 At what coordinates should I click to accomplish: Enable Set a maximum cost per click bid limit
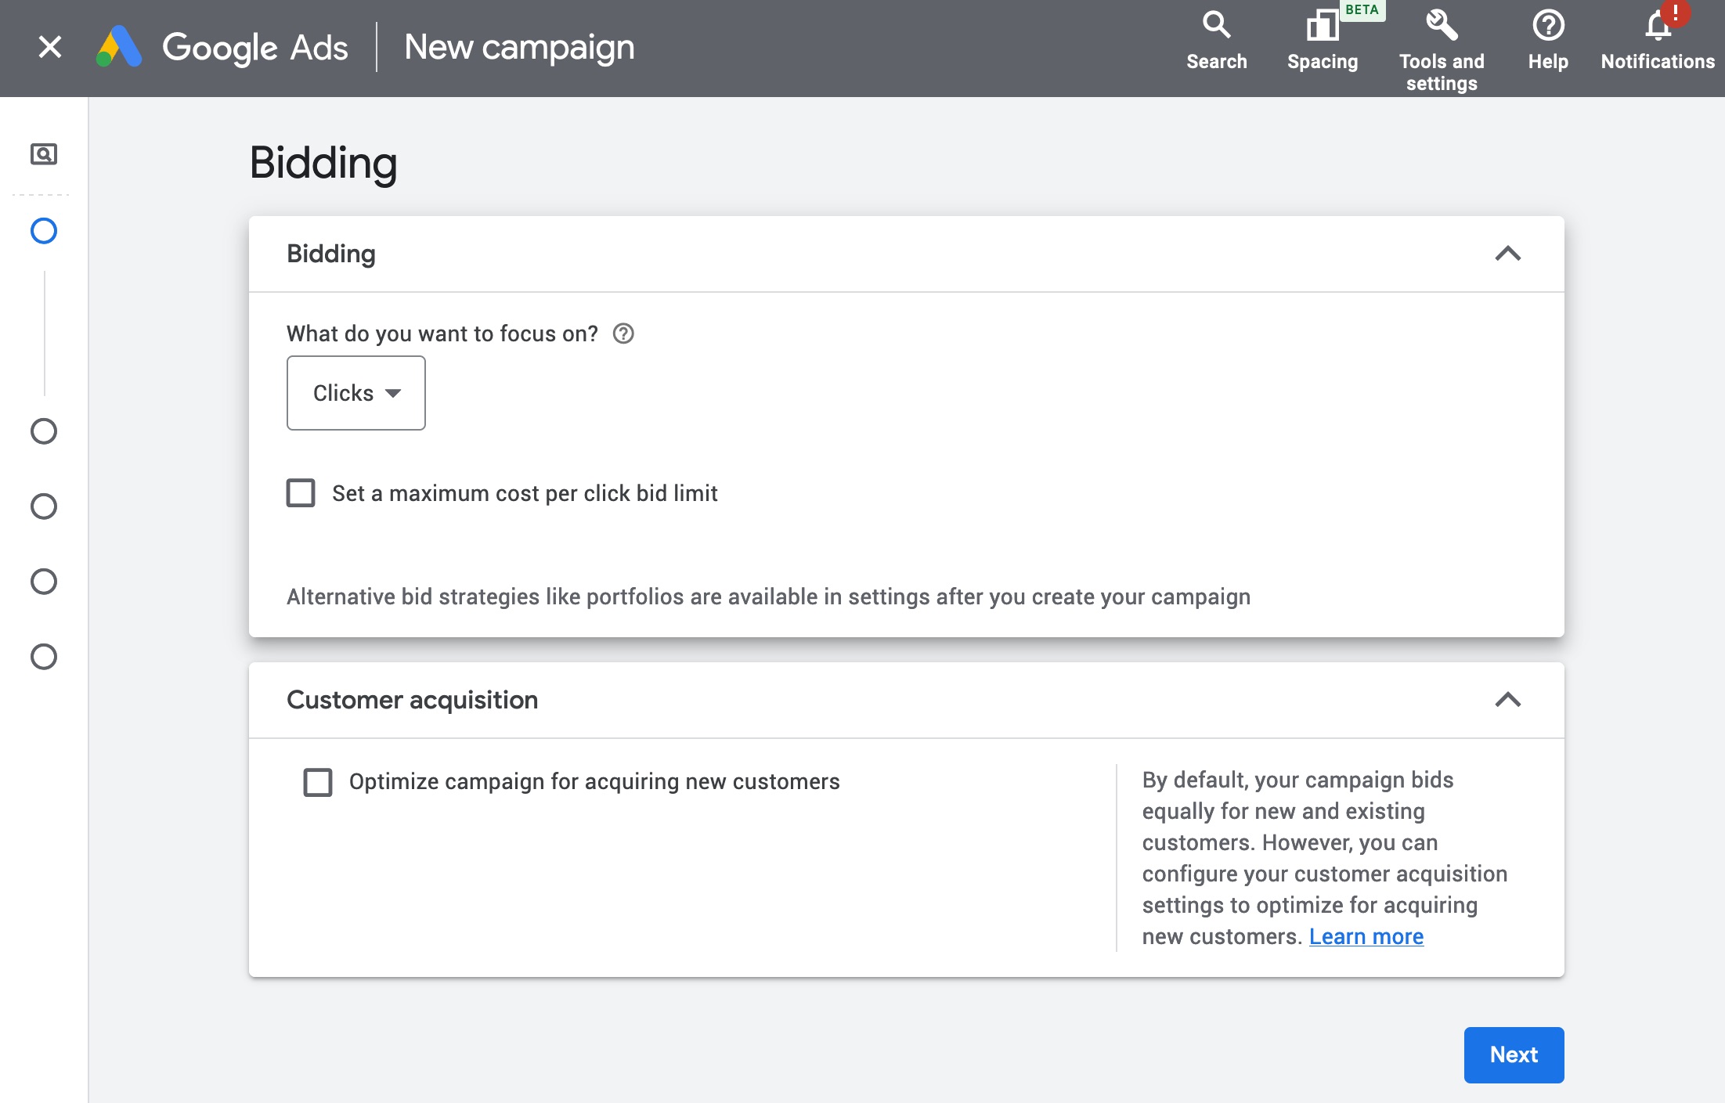point(301,492)
